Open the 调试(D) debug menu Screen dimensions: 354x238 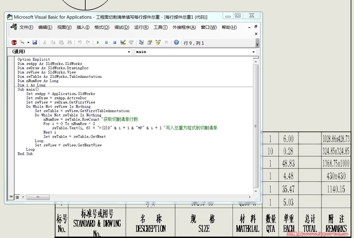pos(122,27)
